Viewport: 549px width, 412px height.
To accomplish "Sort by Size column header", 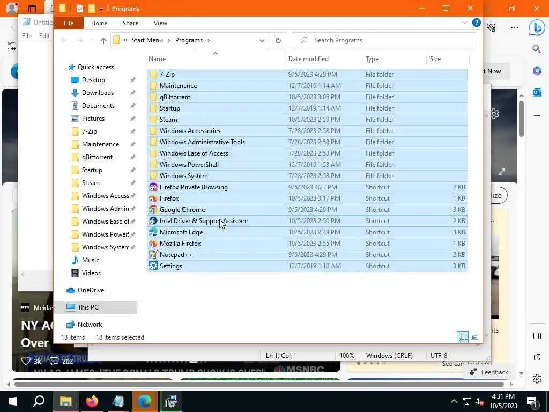I will coord(448,59).
